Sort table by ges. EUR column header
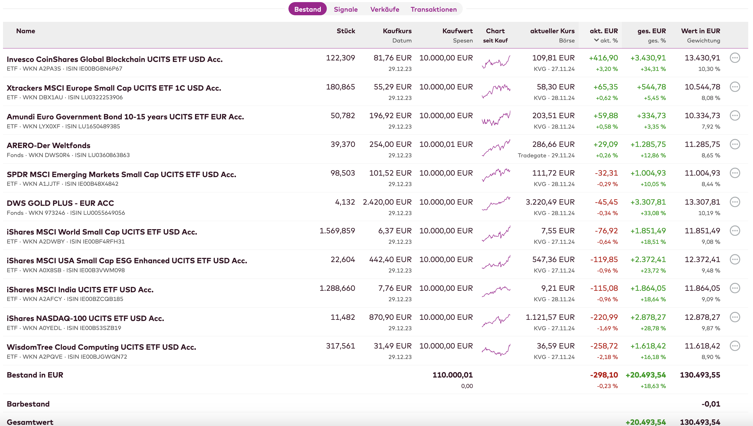The height and width of the screenshot is (426, 753). (x=651, y=31)
